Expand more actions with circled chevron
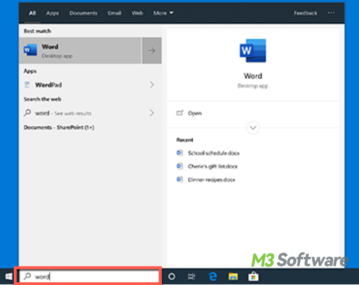Image resolution: width=359 pixels, height=285 pixels. tap(253, 128)
